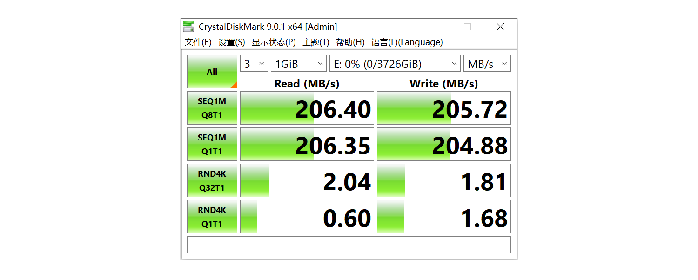Click the 204.88 write result
698x280 pixels.
point(444,144)
